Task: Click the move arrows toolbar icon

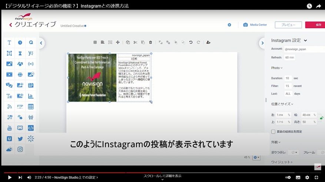Action: pos(118,42)
